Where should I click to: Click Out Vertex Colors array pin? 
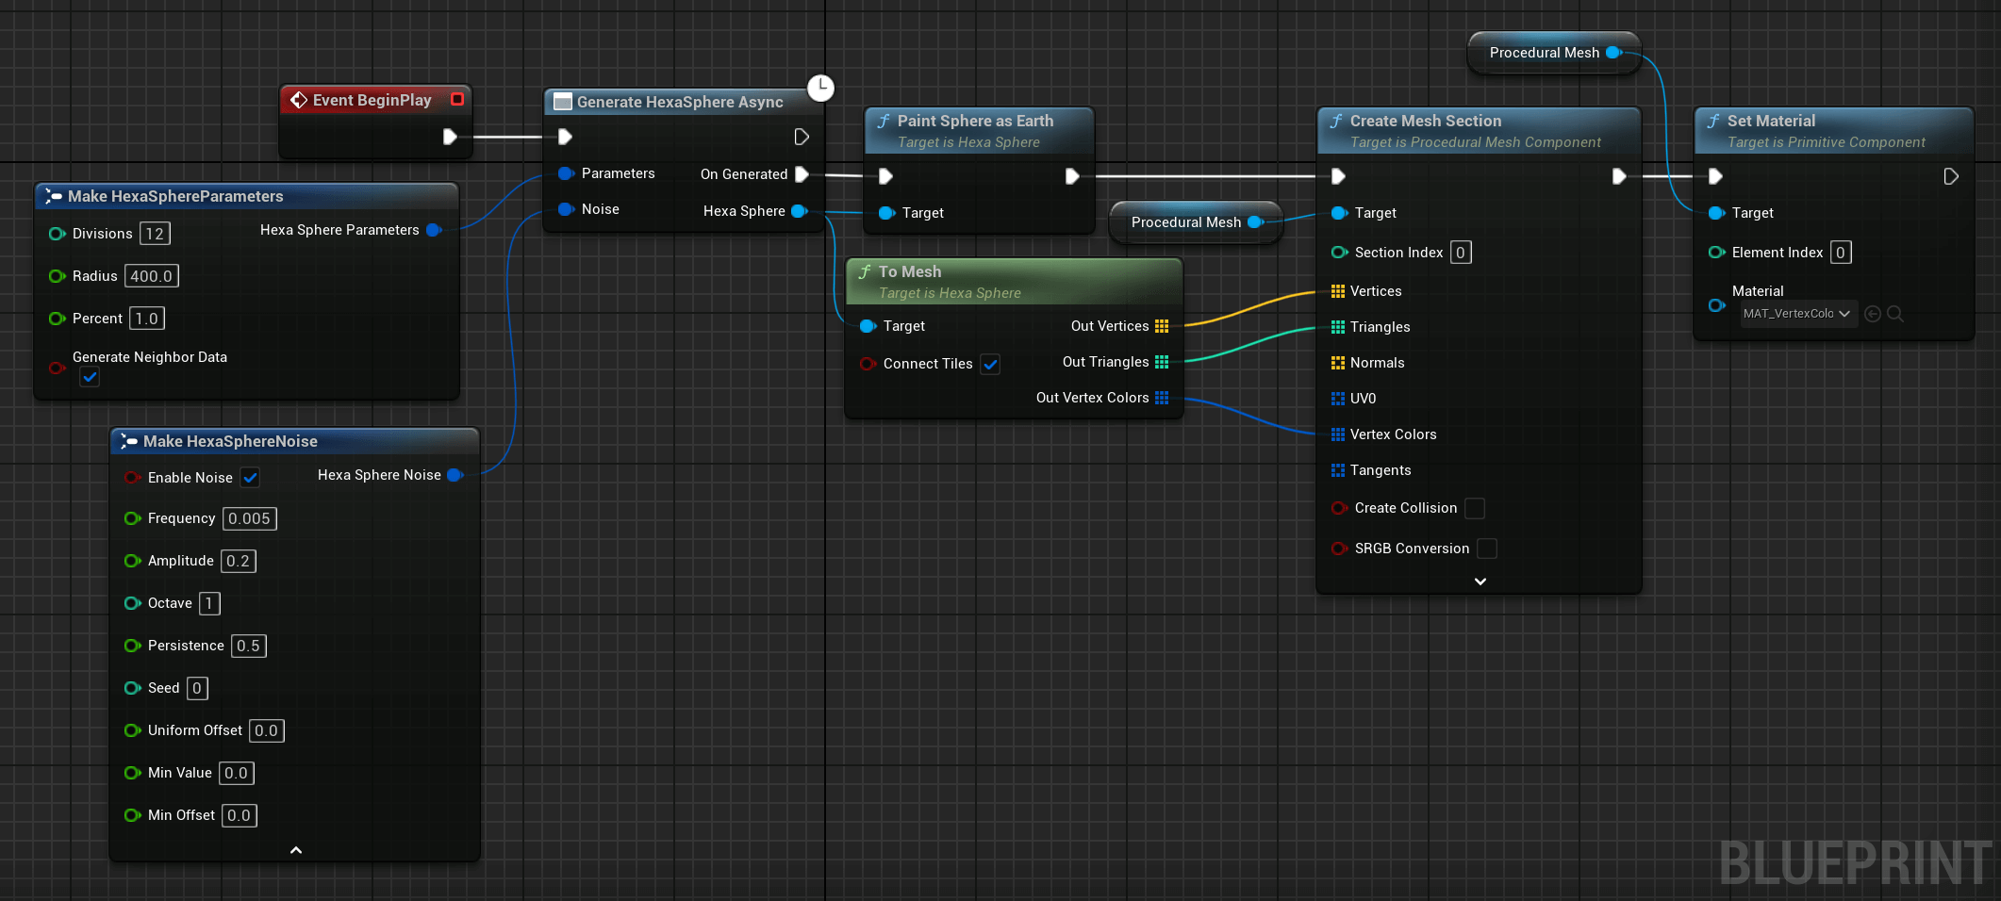[x=1162, y=398]
